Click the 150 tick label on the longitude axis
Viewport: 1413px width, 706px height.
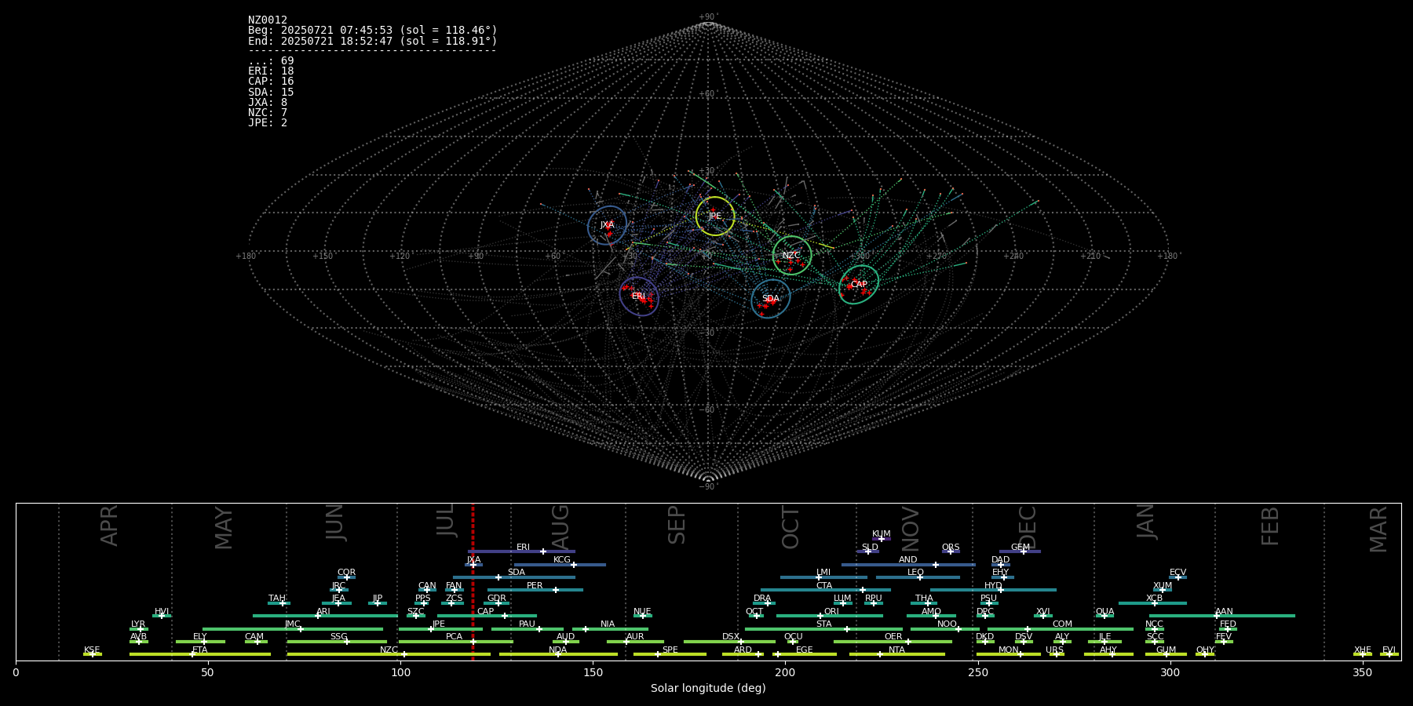click(593, 672)
